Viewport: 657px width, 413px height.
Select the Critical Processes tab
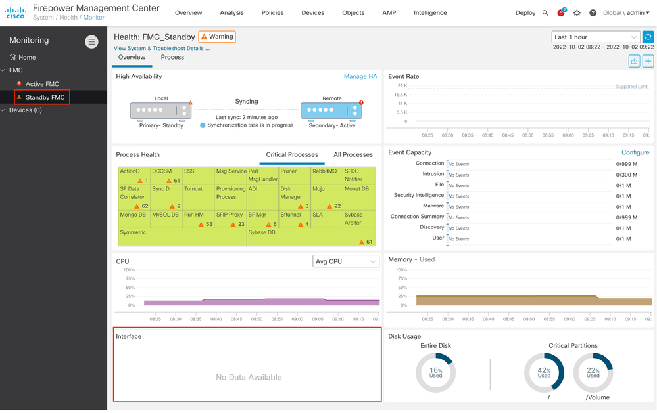point(292,154)
